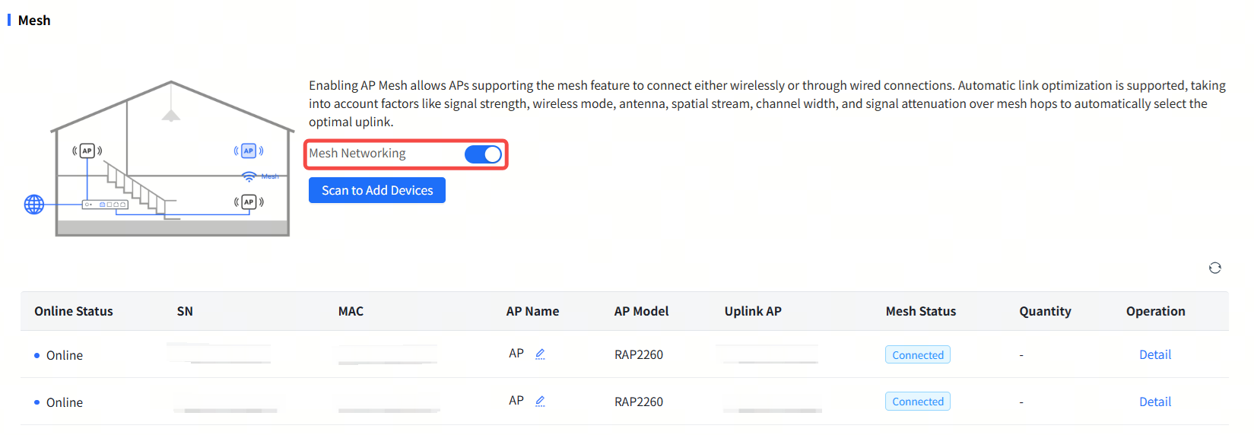Image resolution: width=1254 pixels, height=435 pixels.
Task: Disable the Mesh Networking switch
Action: [x=483, y=154]
